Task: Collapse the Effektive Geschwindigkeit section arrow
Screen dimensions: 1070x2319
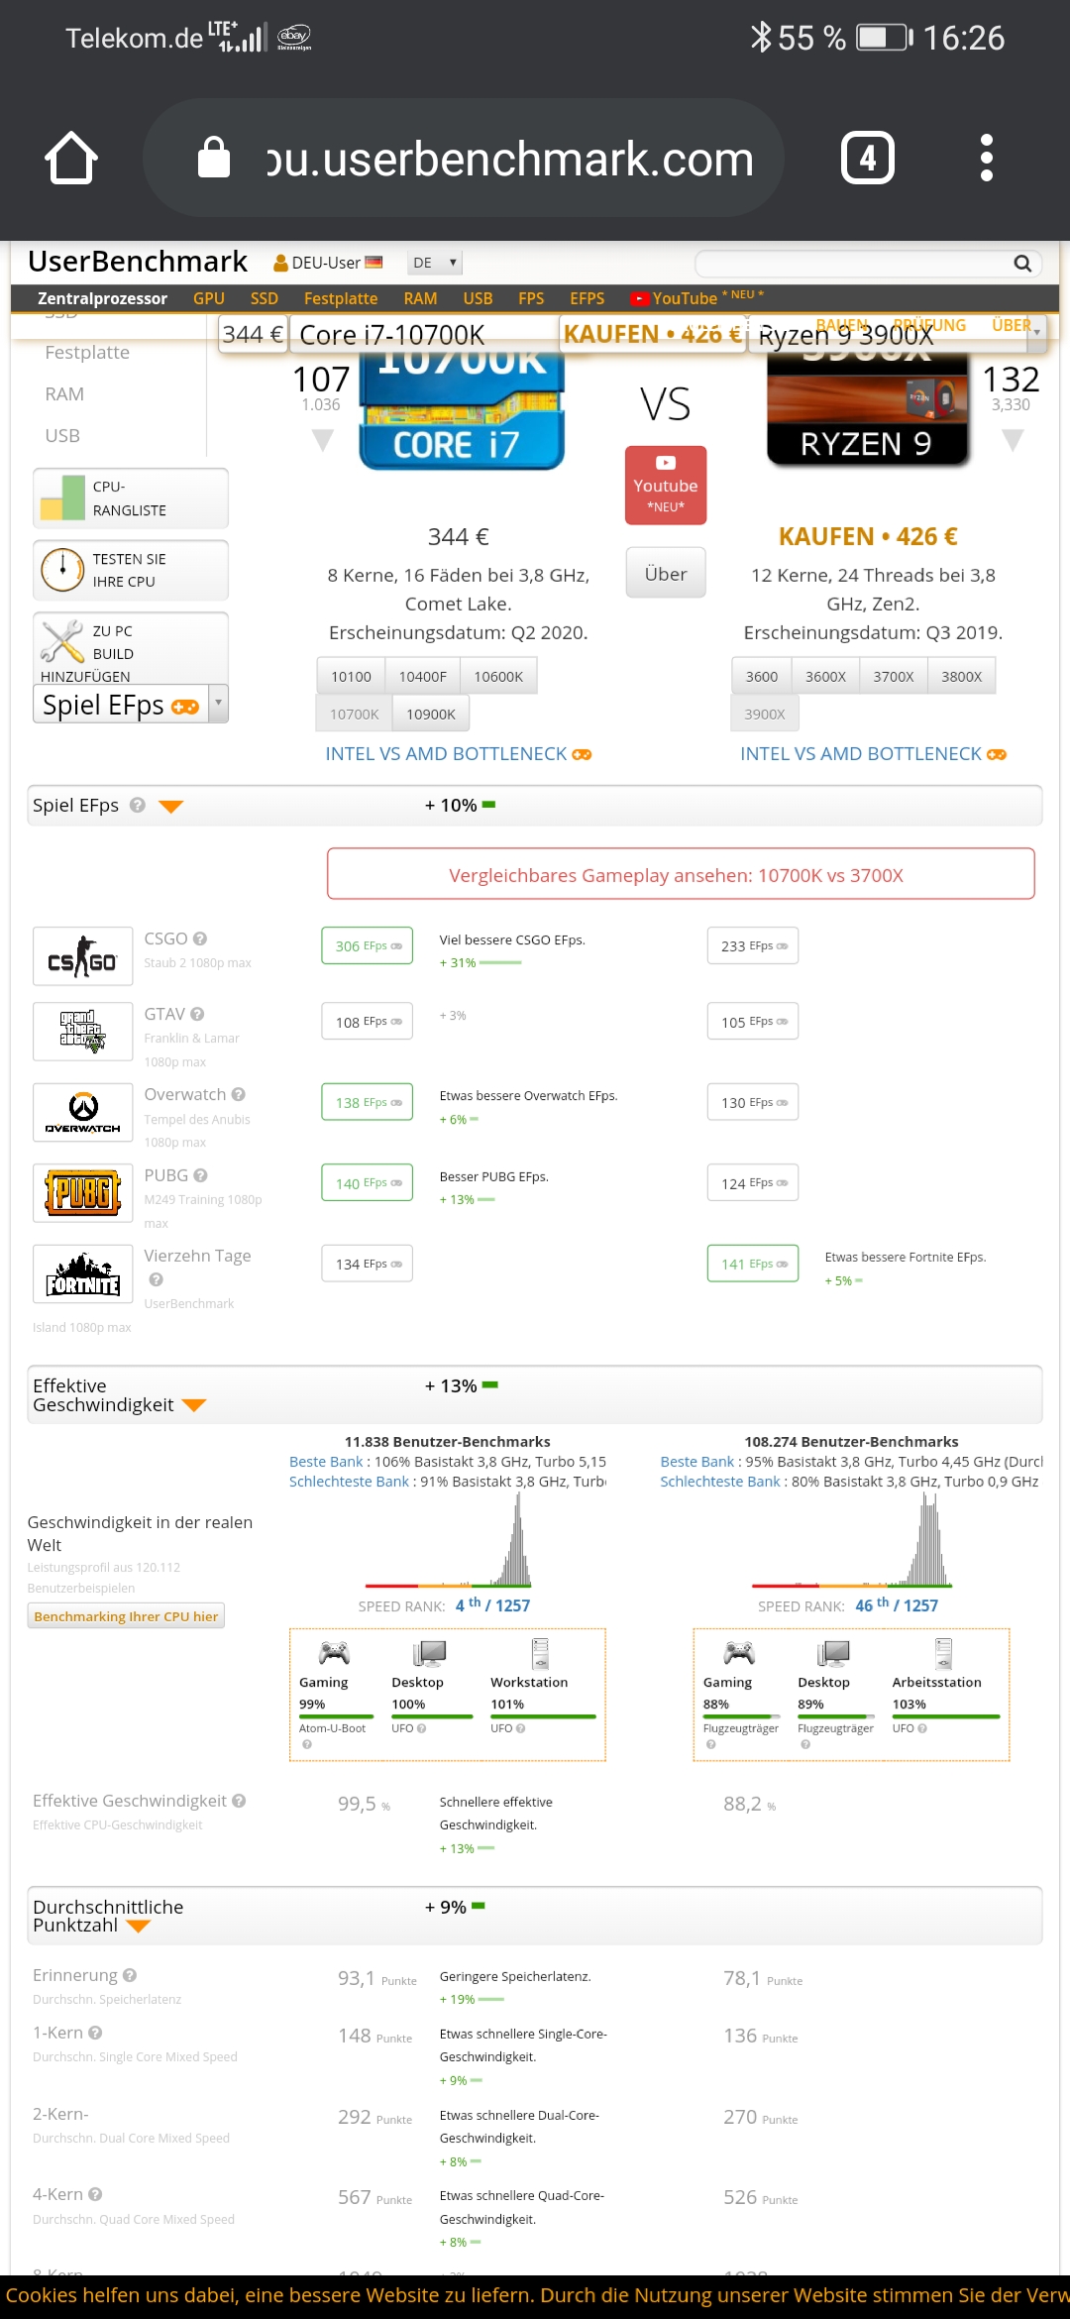Action: tap(194, 1405)
